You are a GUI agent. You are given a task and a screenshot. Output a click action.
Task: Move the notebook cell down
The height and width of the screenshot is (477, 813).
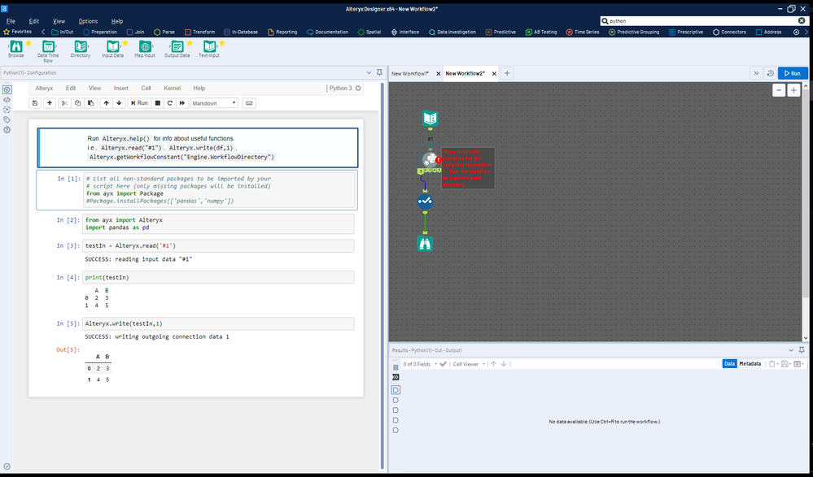coord(120,103)
